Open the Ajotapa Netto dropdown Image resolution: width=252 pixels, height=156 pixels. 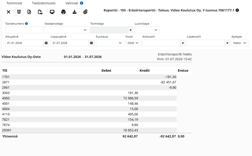[240, 43]
